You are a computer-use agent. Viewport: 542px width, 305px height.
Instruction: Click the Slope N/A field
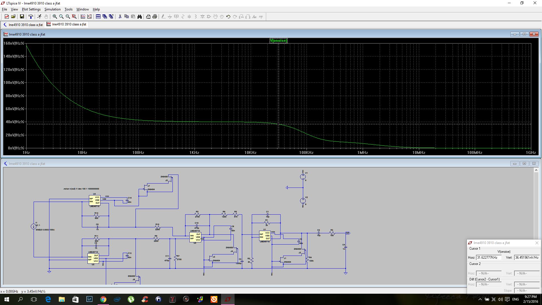click(x=527, y=291)
